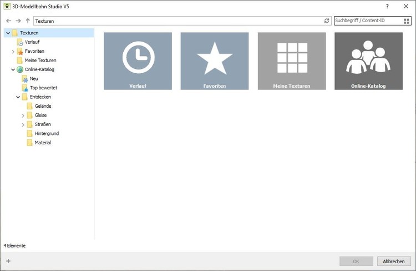Click the Online-Katalog globe icon
The image size is (416, 271).
[20, 69]
